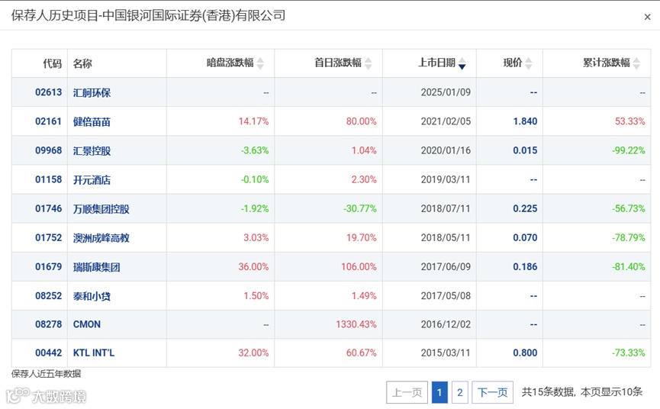Select cumulative change -99.22%
Screen dimensions: 660x409
tap(629, 150)
